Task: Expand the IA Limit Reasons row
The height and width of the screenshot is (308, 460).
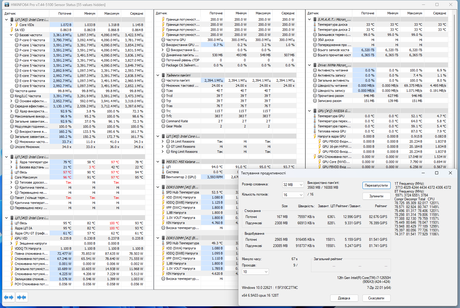Action: click(162, 141)
